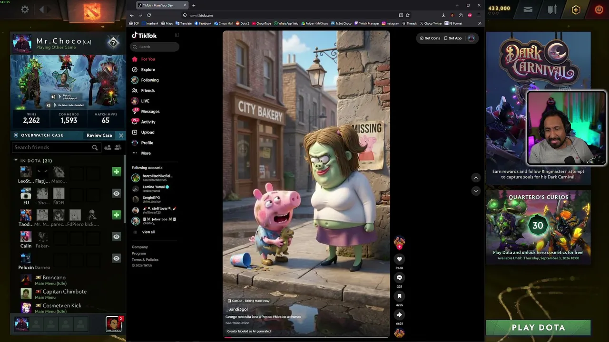Open the TikTok video comments
This screenshot has height=342, width=609.
point(399,277)
